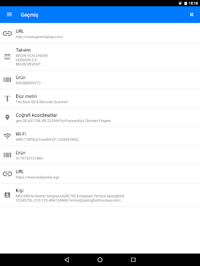200x266 pixels.
Task: Tap the Android home circle button
Action: [x=100, y=260]
